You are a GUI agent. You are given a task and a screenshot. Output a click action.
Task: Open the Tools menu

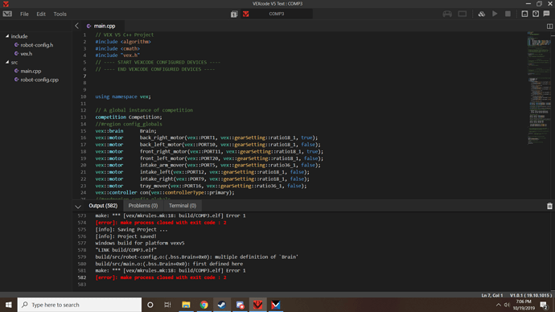60,14
